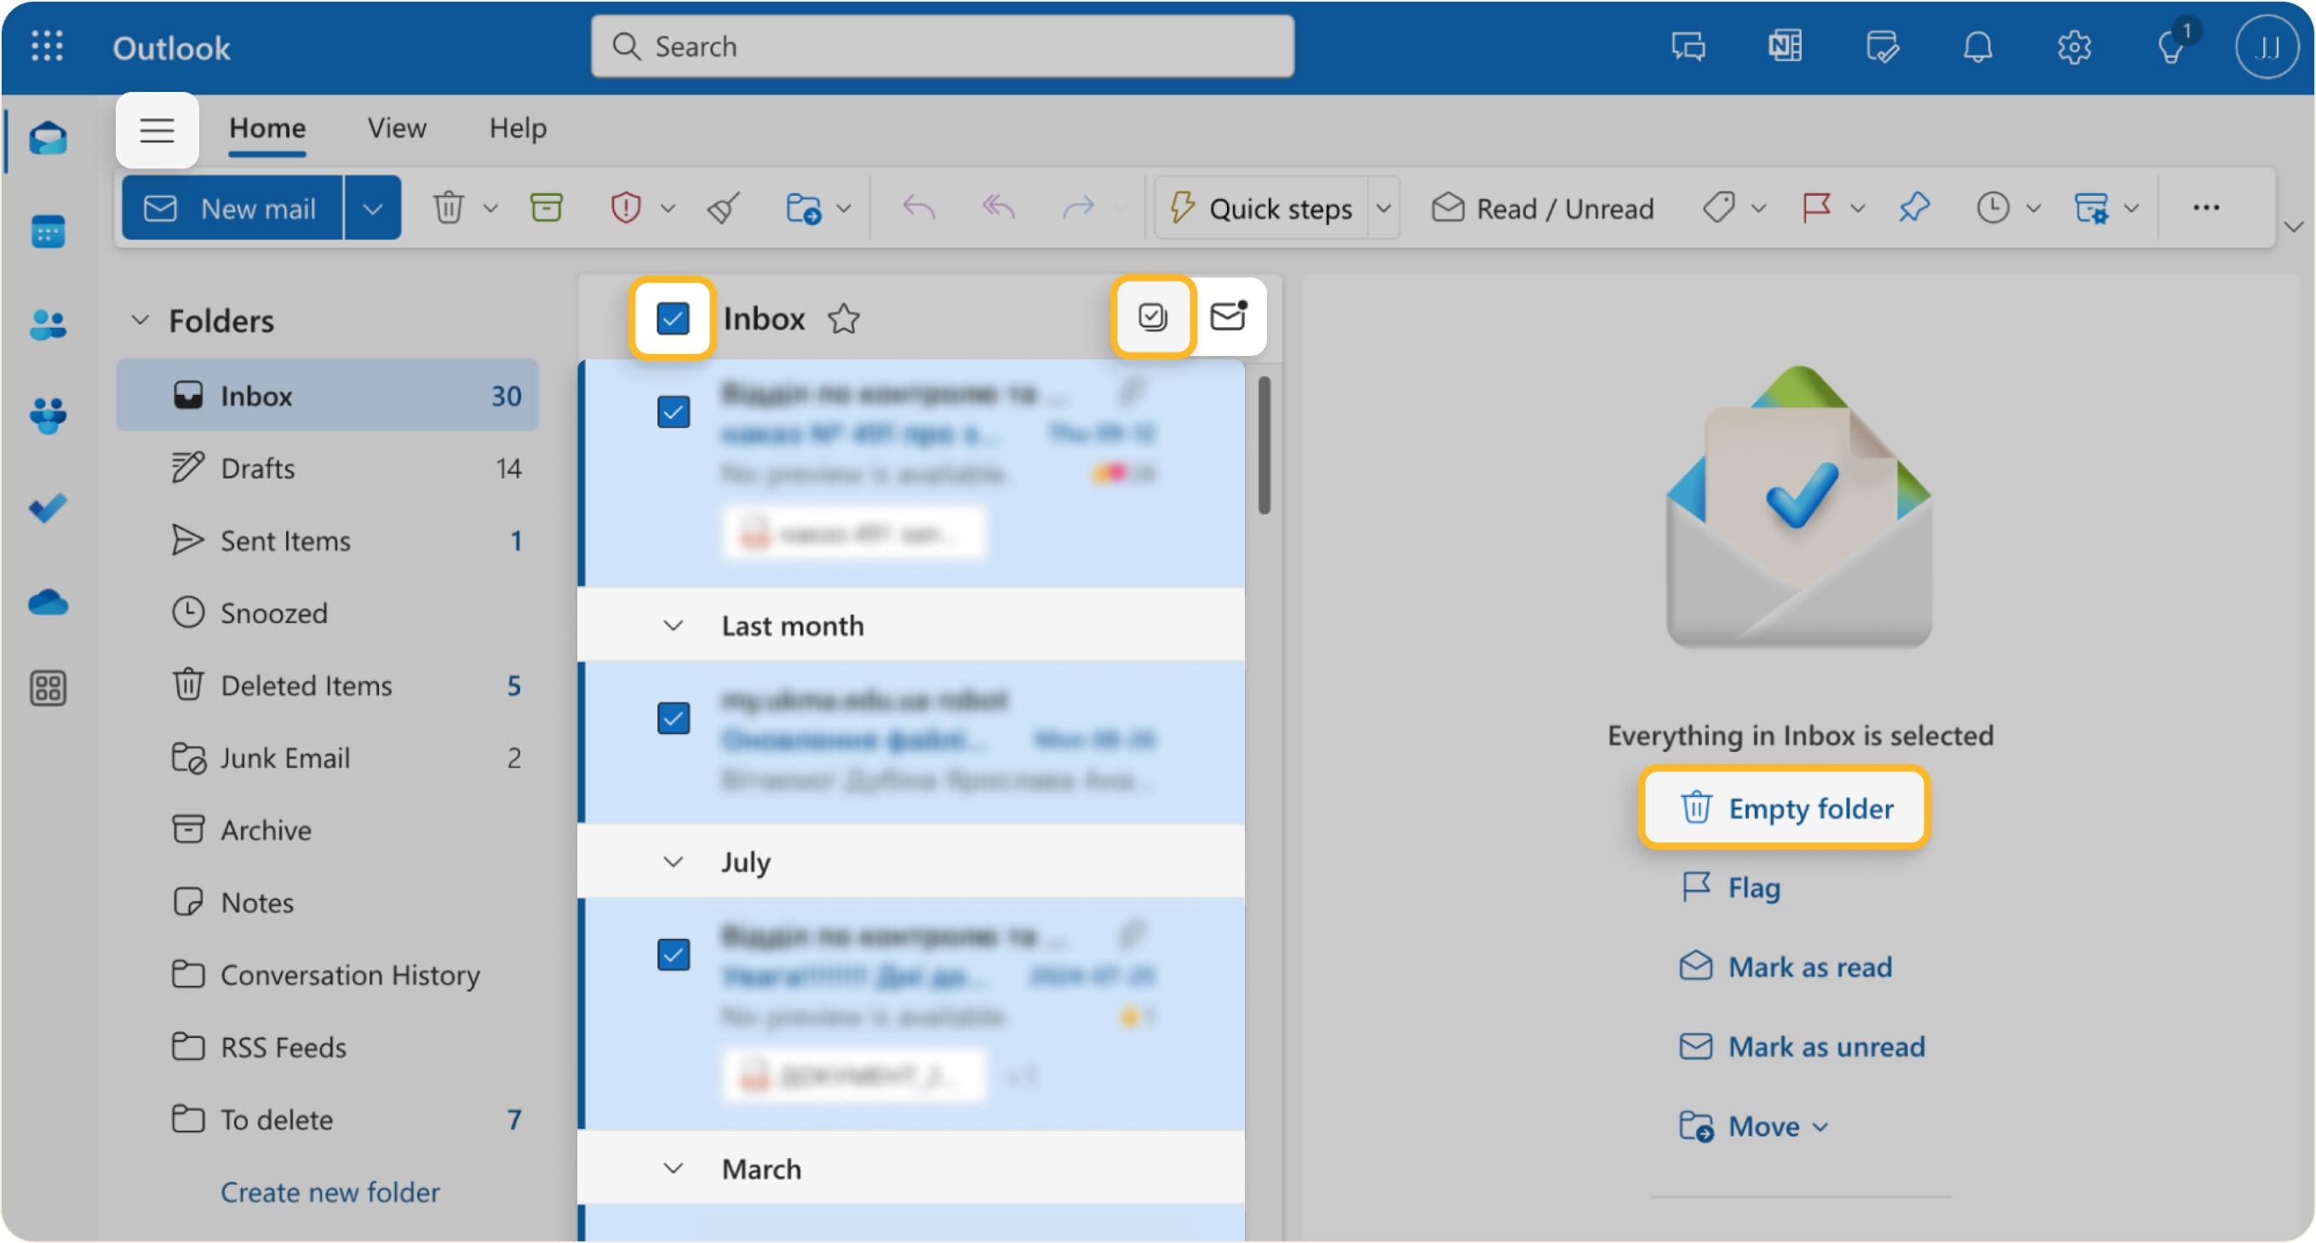Screen dimensions: 2316x1243
Task: Open Microsoft To Do from the left sidebar
Action: click(x=48, y=507)
